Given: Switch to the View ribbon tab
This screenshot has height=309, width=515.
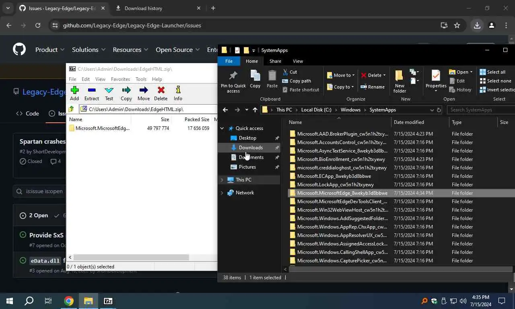Looking at the screenshot, I should [298, 61].
